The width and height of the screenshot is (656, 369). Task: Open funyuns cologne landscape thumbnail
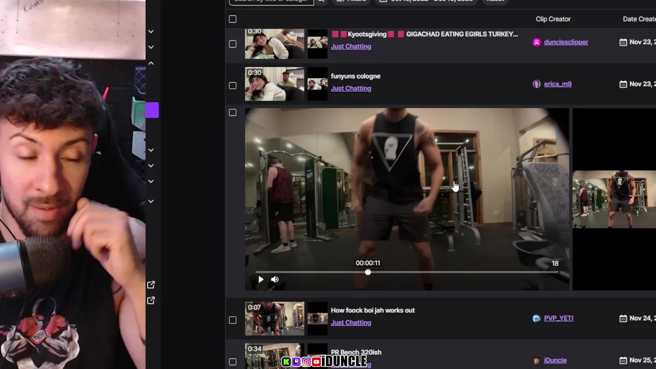coord(275,84)
